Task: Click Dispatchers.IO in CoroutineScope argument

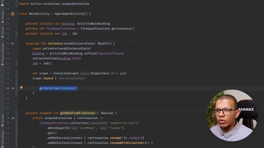Action: point(102,73)
